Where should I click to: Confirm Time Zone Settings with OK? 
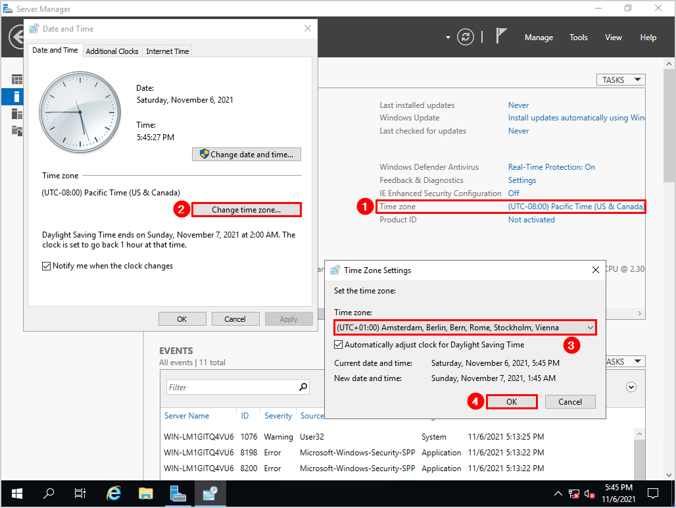pos(512,401)
